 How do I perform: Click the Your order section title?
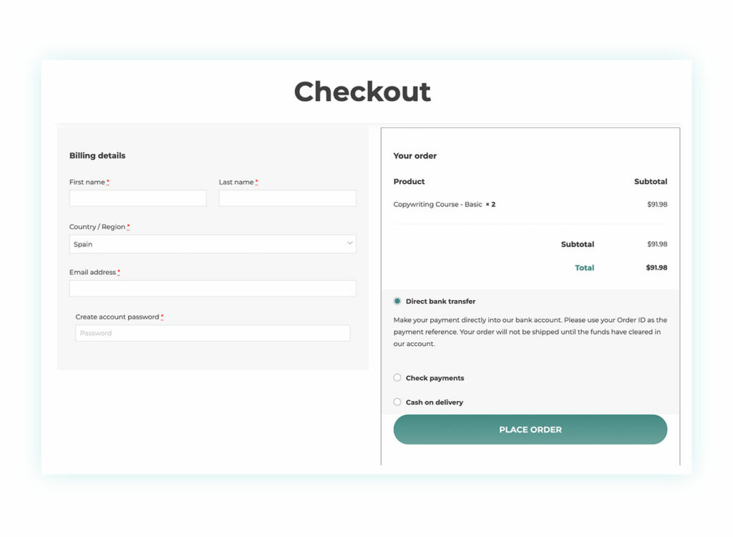pos(415,155)
